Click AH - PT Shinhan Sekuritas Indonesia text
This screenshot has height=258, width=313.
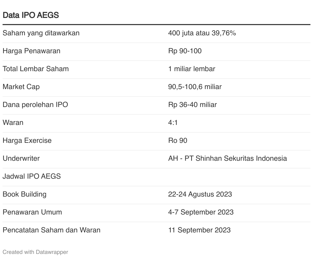click(x=228, y=158)
